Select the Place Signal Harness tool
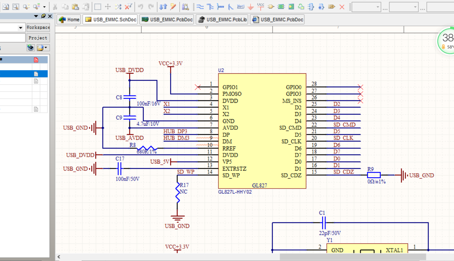Screen dimensions: 454x261 tap(220, 6)
